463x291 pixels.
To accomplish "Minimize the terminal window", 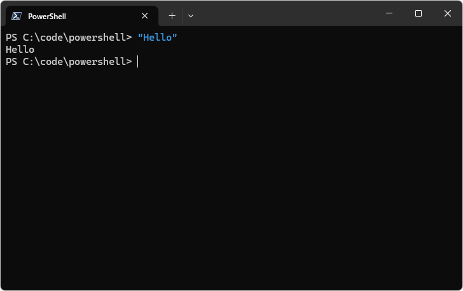I will coord(389,13).
